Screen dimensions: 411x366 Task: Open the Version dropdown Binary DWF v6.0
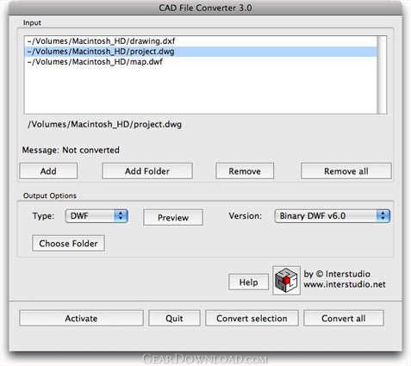(333, 216)
